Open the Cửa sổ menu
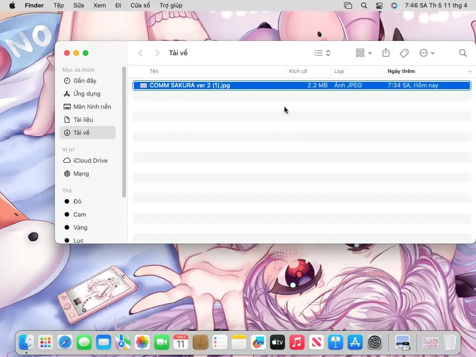The width and height of the screenshot is (476, 357). click(x=140, y=6)
